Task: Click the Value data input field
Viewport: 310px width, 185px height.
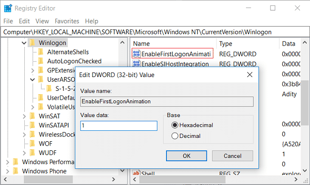Action: point(119,126)
